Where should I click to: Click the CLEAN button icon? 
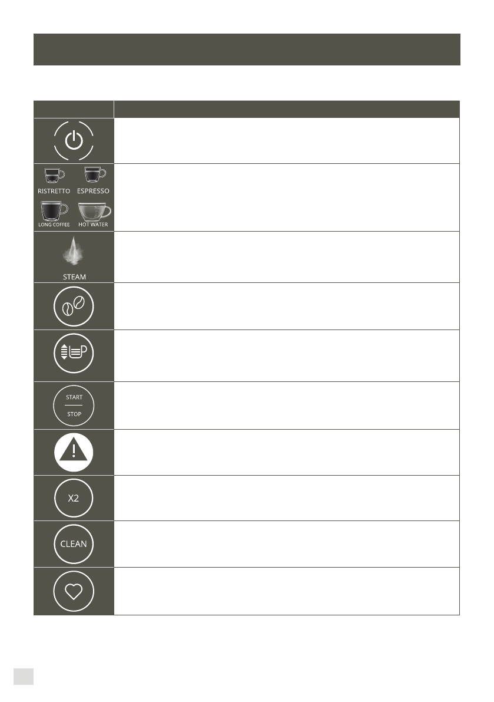click(x=74, y=544)
